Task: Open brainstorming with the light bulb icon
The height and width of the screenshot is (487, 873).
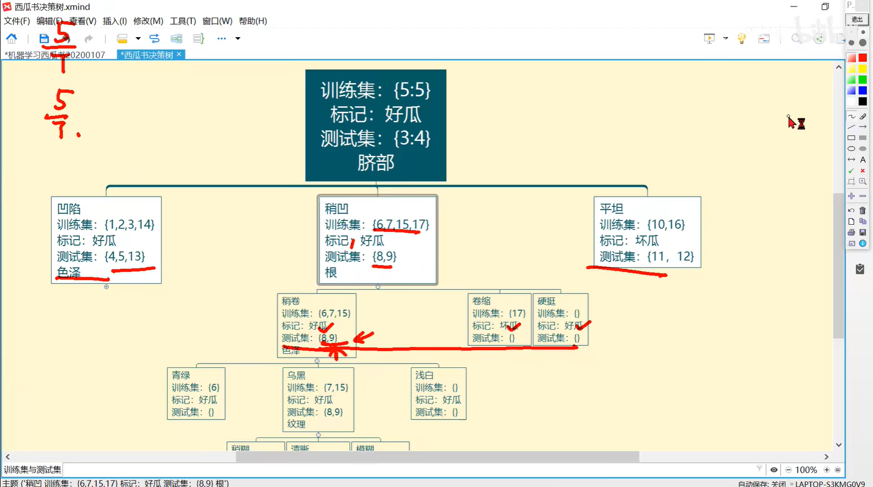Action: (742, 38)
